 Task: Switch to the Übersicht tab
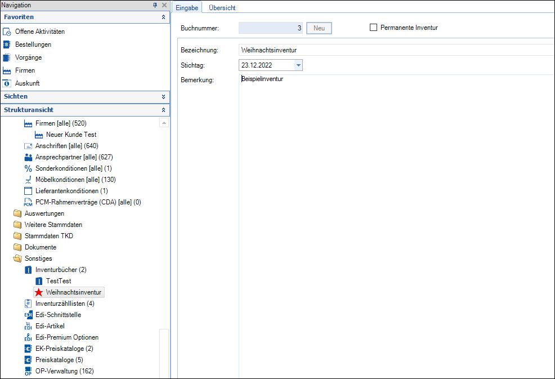coord(222,8)
